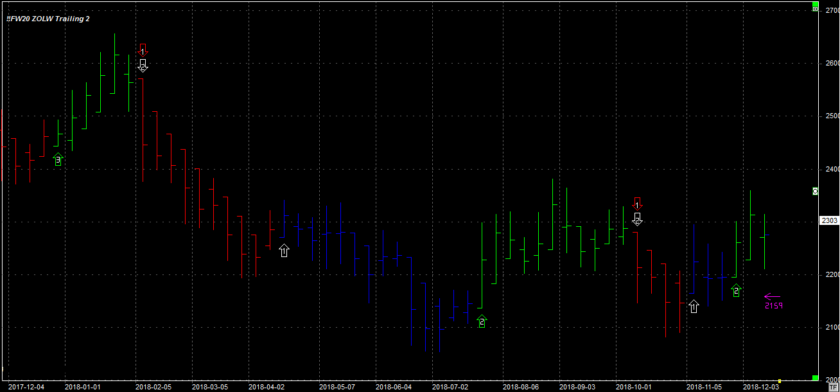Screen dimensions: 840x392
Task: Click the magenta 2159 price label
Action: [x=773, y=306]
